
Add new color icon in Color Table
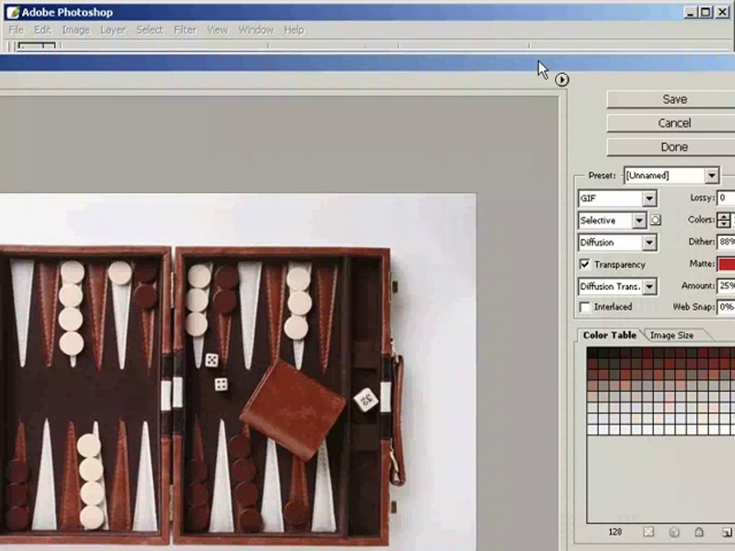727,532
